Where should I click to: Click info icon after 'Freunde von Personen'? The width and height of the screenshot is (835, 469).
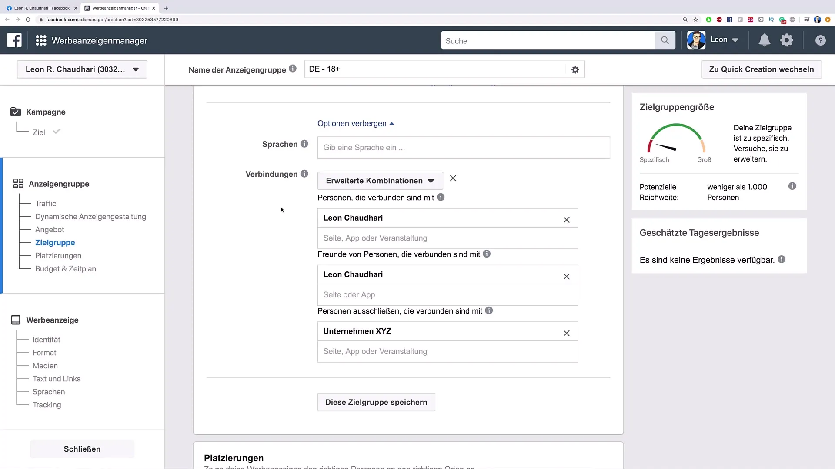(x=487, y=254)
